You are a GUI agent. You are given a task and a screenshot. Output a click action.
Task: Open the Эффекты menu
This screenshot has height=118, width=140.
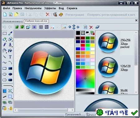[50, 8]
